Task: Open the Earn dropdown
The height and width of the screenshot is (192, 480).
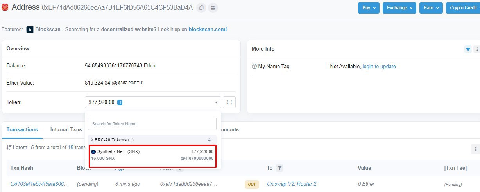Action: [x=431, y=8]
